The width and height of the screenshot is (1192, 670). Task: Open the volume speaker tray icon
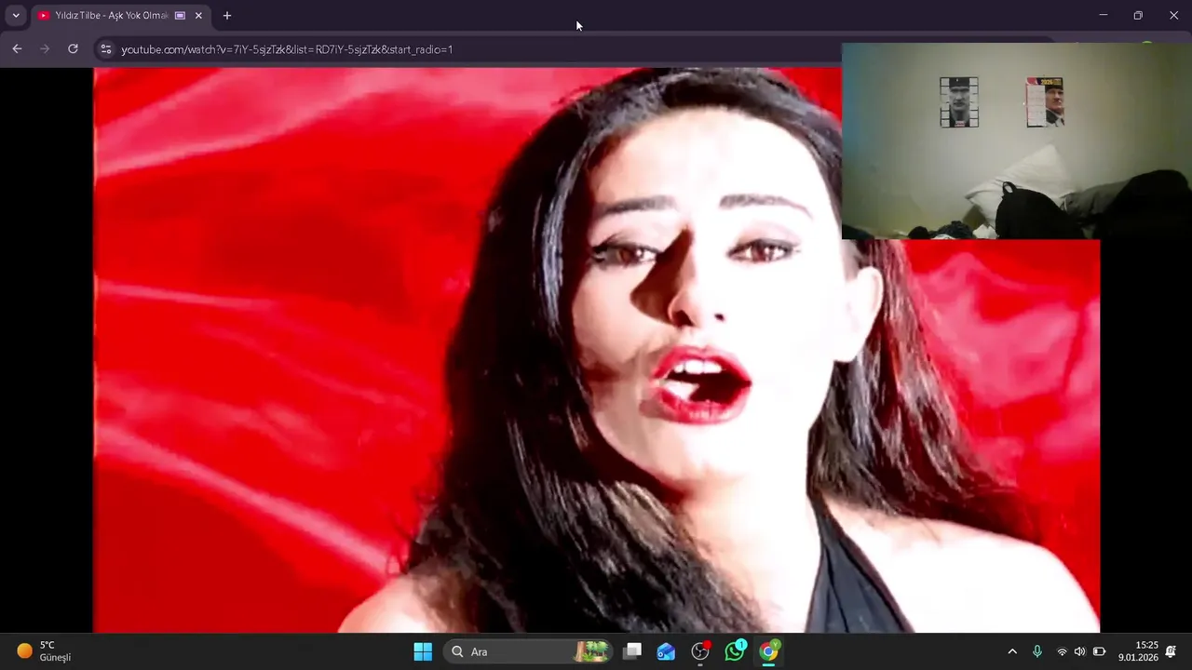[1080, 651]
